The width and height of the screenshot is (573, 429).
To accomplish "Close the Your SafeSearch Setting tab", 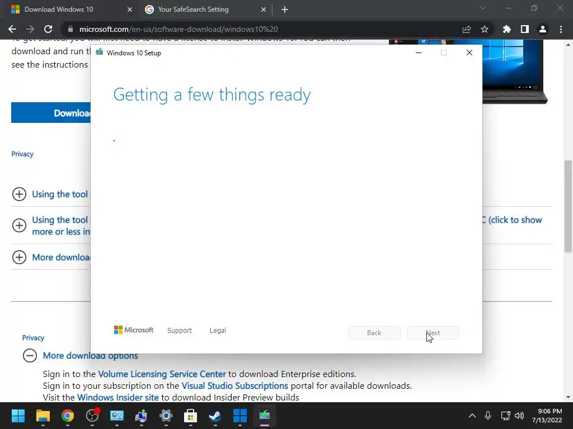I will pos(264,9).
